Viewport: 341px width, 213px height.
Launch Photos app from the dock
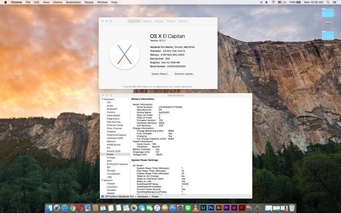pos(134,208)
